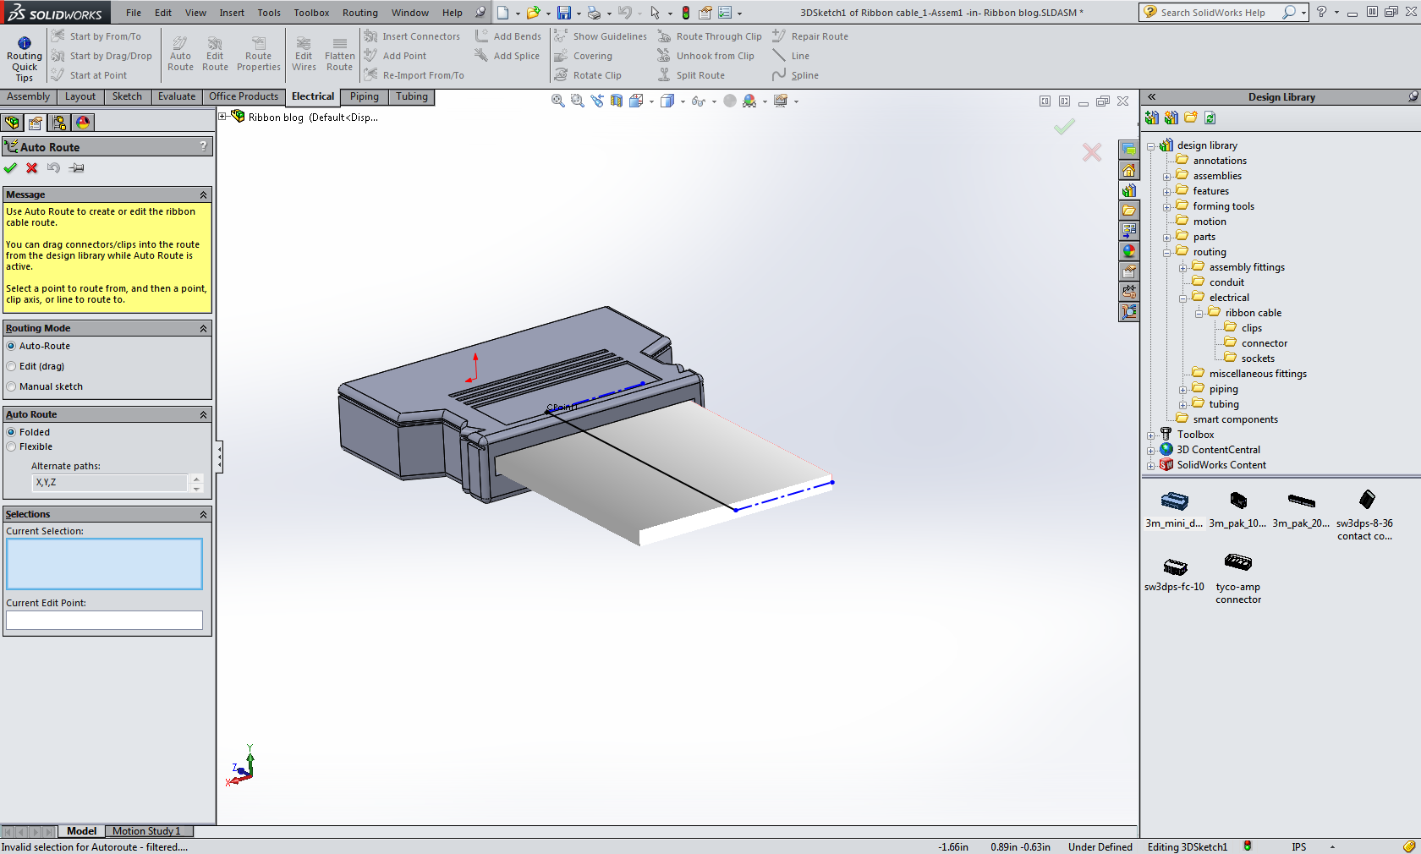Click Edit Wires tool
This screenshot has width=1421, height=854.
pyautogui.click(x=304, y=54)
